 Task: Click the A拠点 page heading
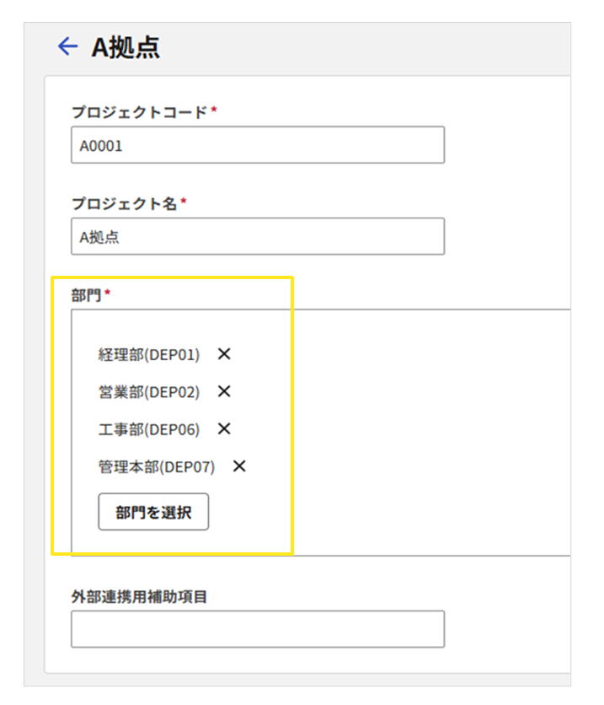(x=126, y=48)
